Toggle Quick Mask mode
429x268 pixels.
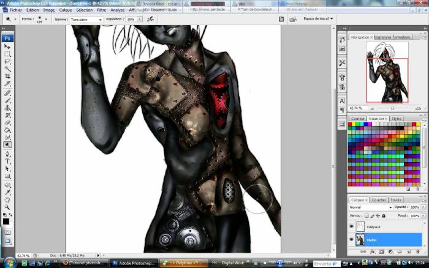pyautogui.click(x=7, y=233)
